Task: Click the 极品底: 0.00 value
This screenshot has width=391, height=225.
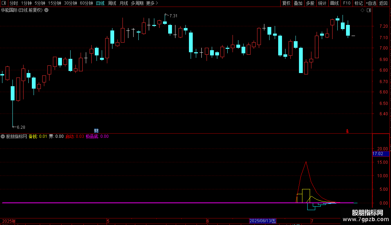Action: 97,136
